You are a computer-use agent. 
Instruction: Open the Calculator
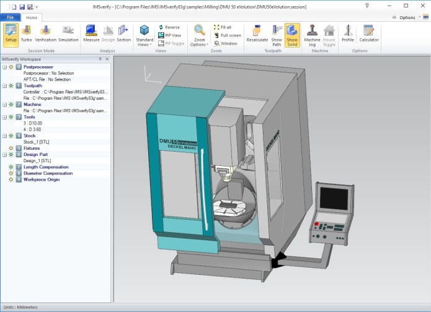point(369,34)
